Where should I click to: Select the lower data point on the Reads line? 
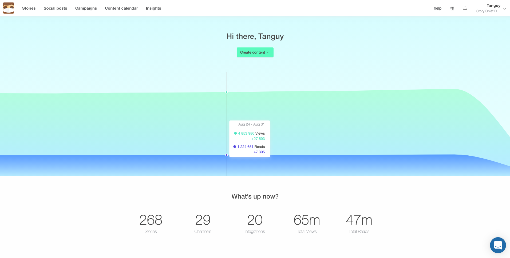(x=227, y=155)
